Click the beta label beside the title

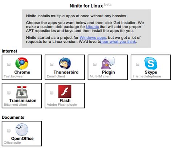[x=108, y=5]
